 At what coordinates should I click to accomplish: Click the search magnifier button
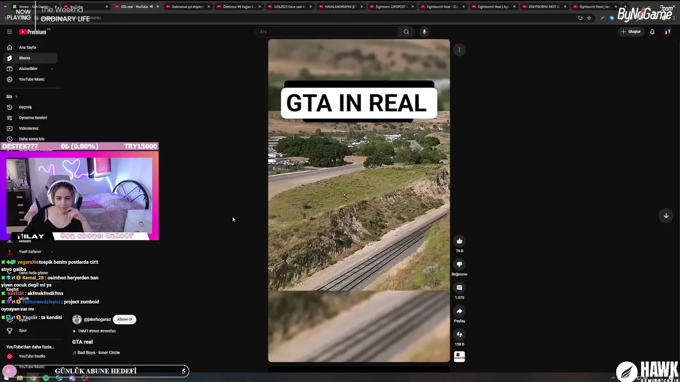click(x=406, y=32)
